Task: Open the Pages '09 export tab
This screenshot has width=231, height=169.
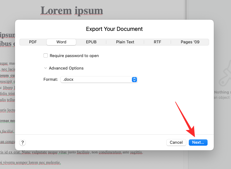Action: [190, 42]
